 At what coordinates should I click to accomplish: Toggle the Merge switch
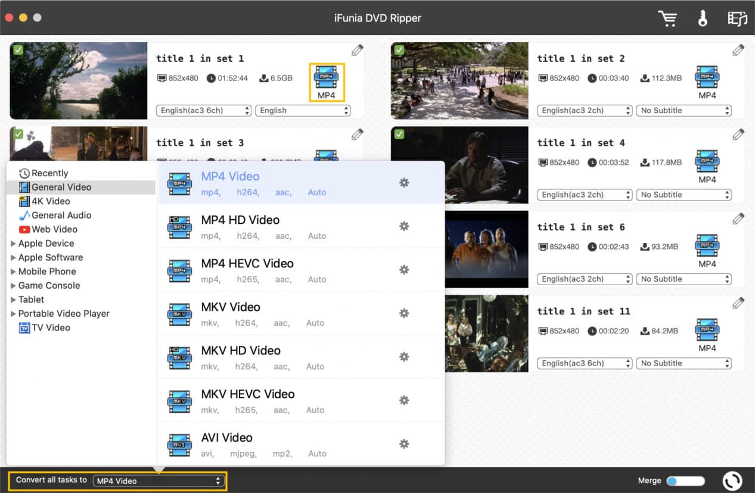point(685,480)
